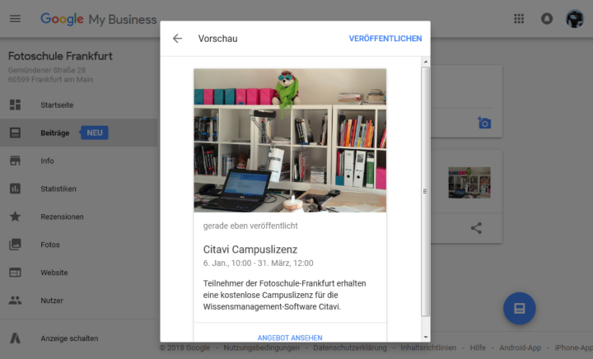Click the add photo camera icon
Image resolution: width=593 pixels, height=359 pixels.
pyautogui.click(x=484, y=123)
